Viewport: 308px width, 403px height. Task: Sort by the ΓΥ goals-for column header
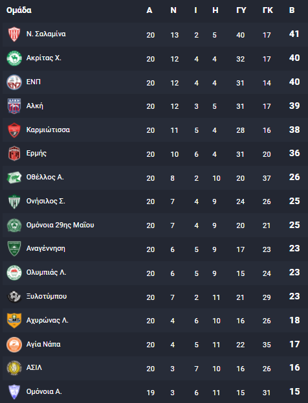(241, 10)
